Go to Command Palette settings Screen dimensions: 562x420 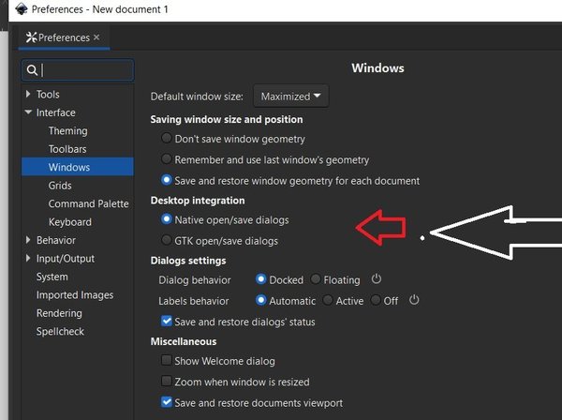click(x=88, y=204)
